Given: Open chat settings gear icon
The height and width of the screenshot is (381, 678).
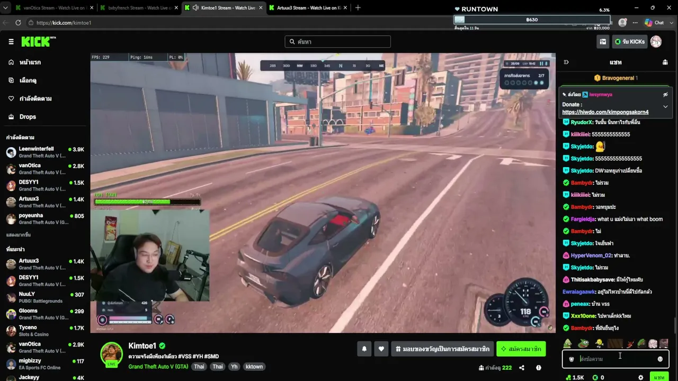Looking at the screenshot, I should (x=640, y=377).
